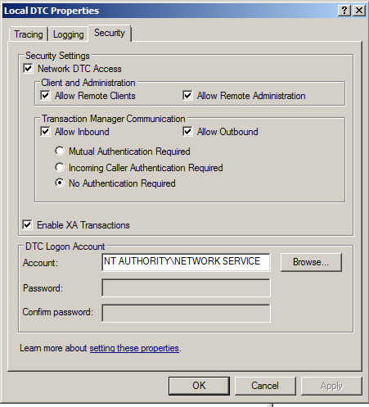Choose Incoming Caller Authentication Required
The image size is (369, 407).
tap(60, 167)
